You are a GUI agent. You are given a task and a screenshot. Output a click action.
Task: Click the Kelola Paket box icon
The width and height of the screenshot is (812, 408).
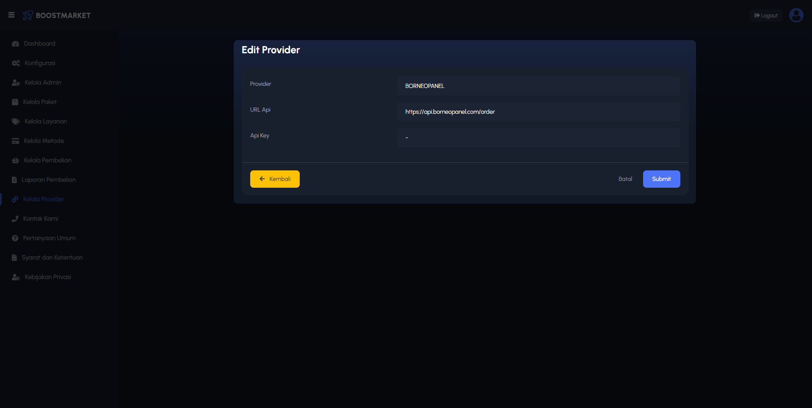pos(15,102)
